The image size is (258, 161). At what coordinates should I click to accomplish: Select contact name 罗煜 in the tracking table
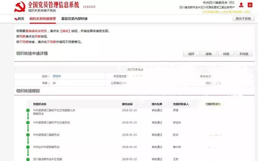(x=175, y=110)
